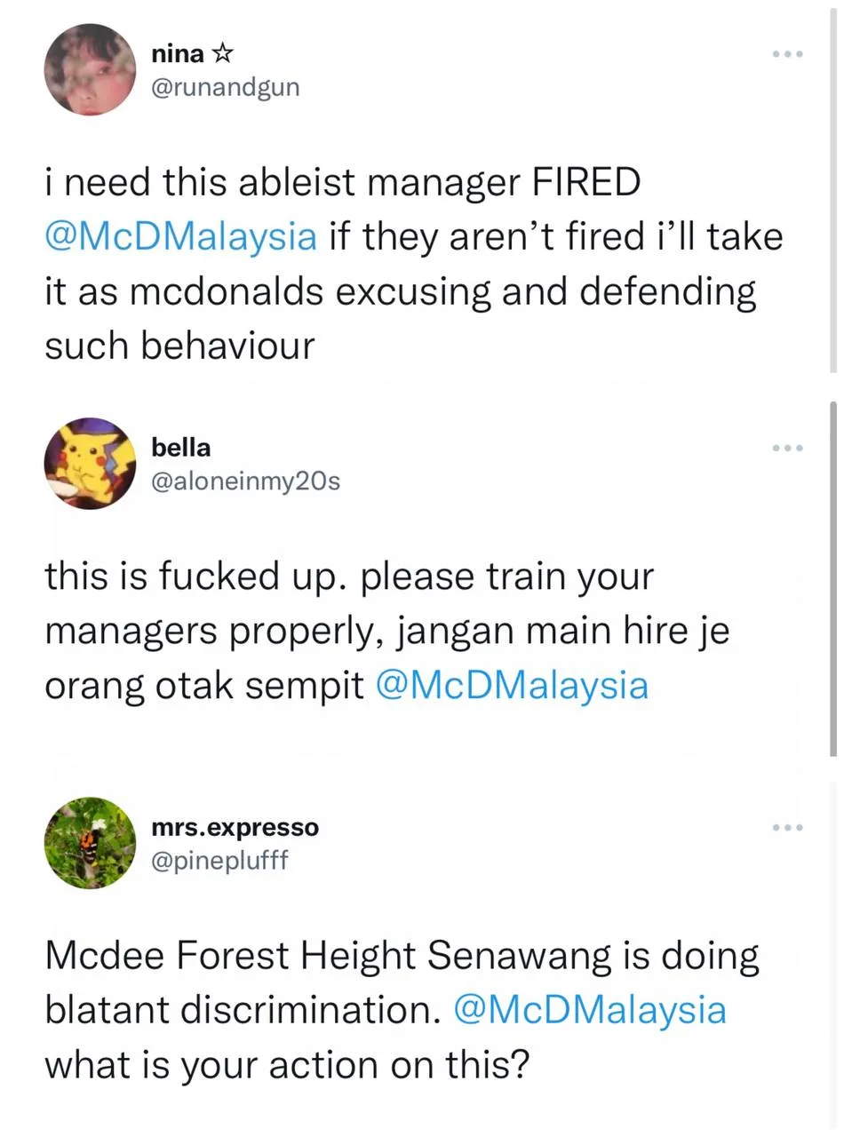Open mrs.expresso's butterfly avatar

[x=89, y=843]
